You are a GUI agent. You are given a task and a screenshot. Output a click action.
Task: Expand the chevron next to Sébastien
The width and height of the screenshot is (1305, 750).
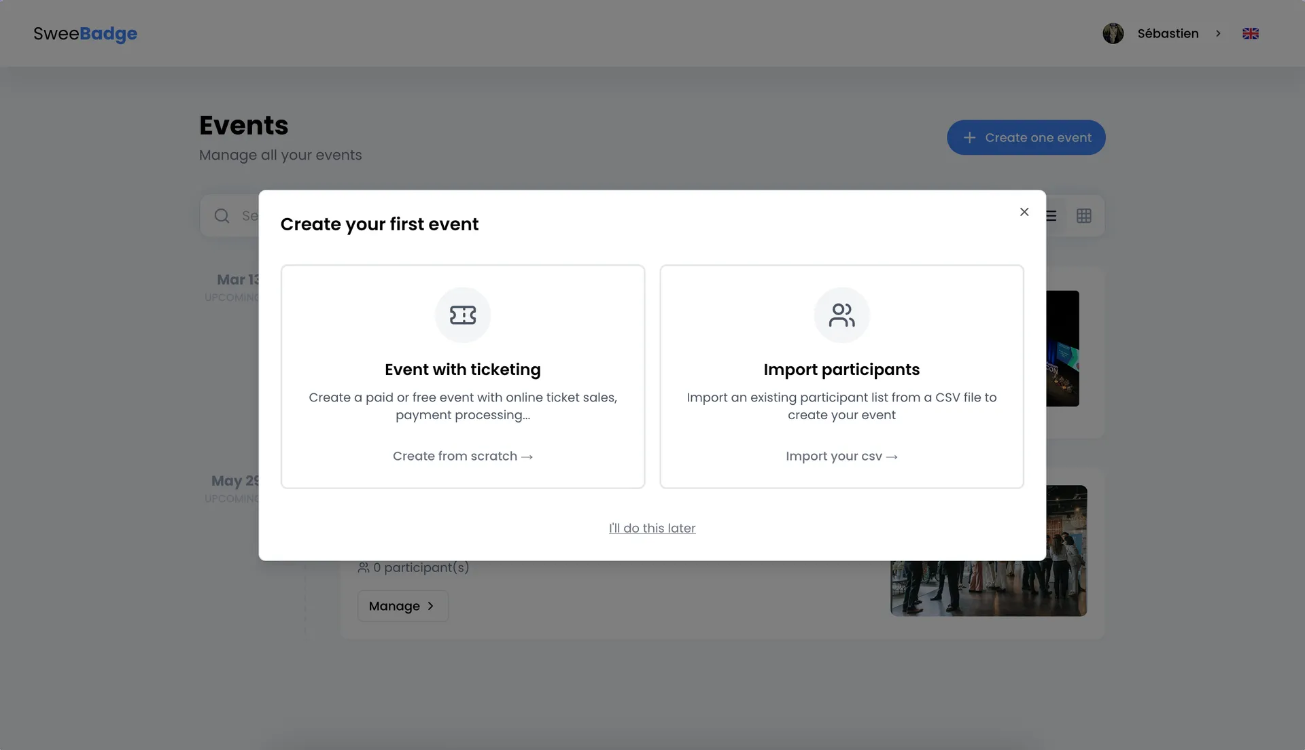click(x=1219, y=33)
